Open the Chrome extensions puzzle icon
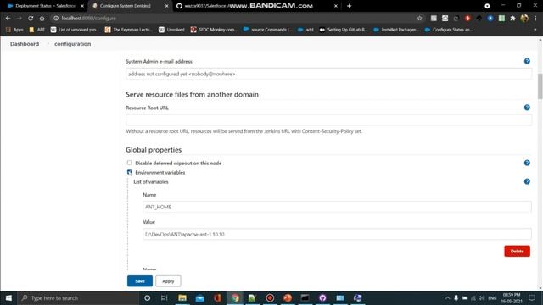The image size is (543, 305). tap(512, 18)
